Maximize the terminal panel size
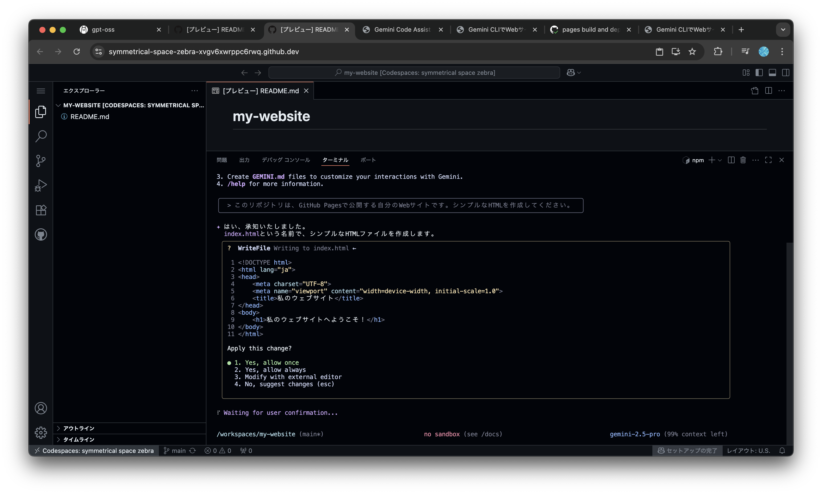This screenshot has height=494, width=822. click(x=768, y=160)
